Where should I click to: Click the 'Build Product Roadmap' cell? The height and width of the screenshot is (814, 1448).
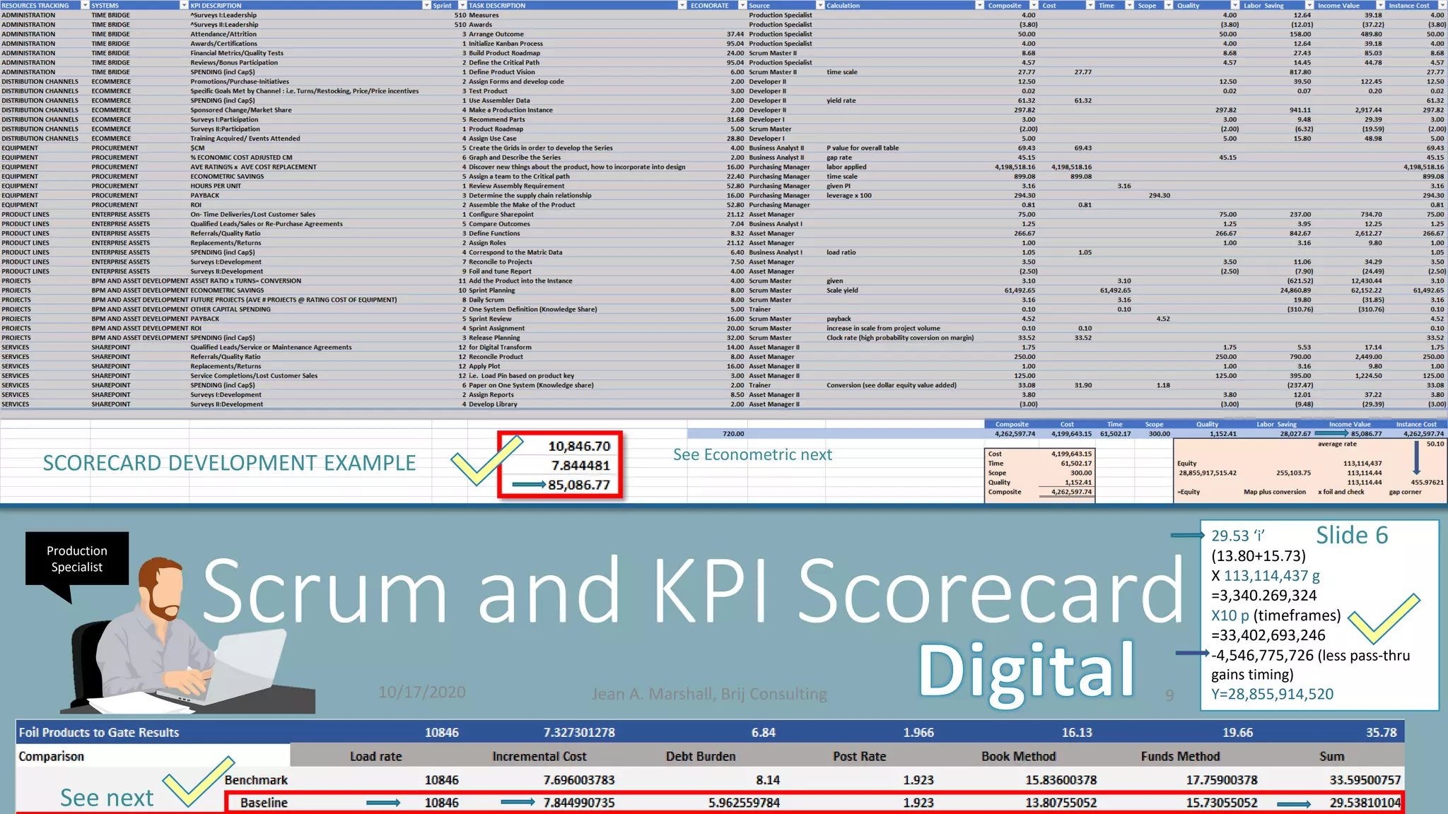(504, 53)
